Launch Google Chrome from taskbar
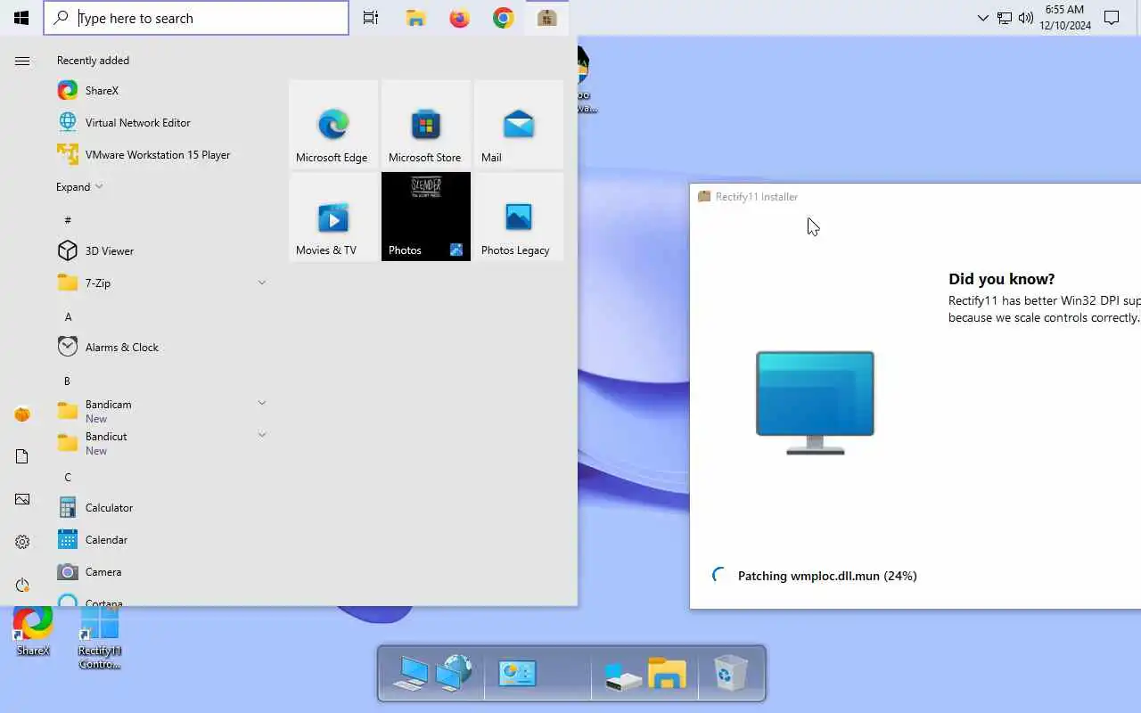 (x=503, y=18)
